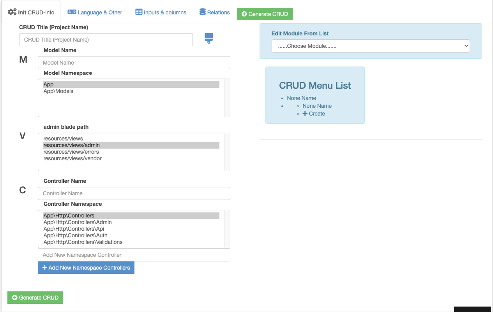This screenshot has height=312, width=493.
Task: Select App\Http\Controllers\Api namespace option
Action: click(x=74, y=229)
